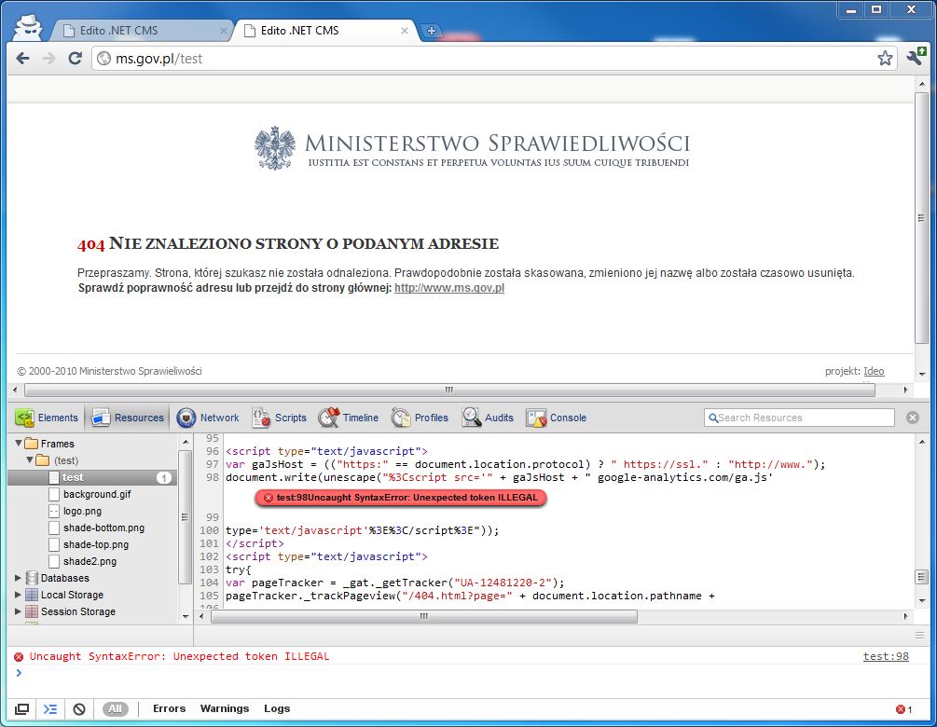Viewport: 937px width, 727px height.
Task: Follow the test:98 source link in console
Action: 886,656
